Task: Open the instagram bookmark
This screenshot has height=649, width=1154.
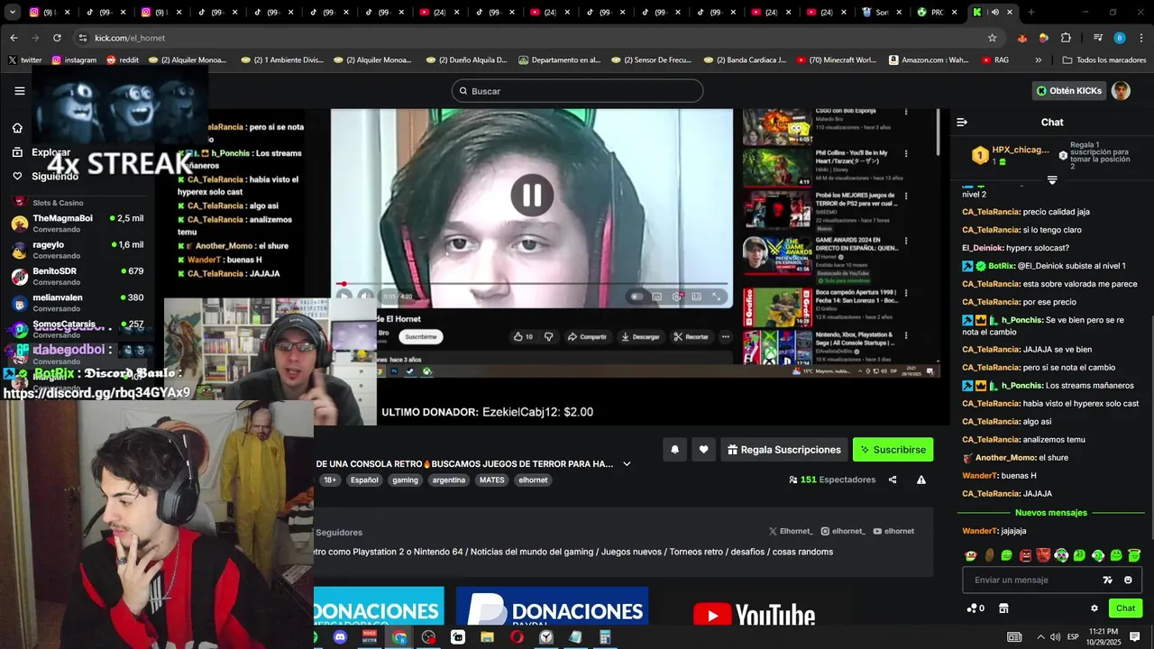Action: click(x=74, y=60)
